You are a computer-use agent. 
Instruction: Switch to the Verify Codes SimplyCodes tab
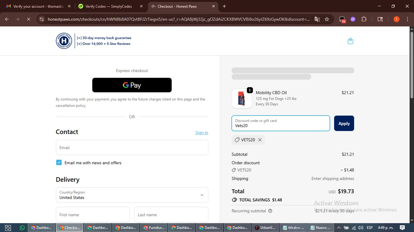(x=108, y=6)
